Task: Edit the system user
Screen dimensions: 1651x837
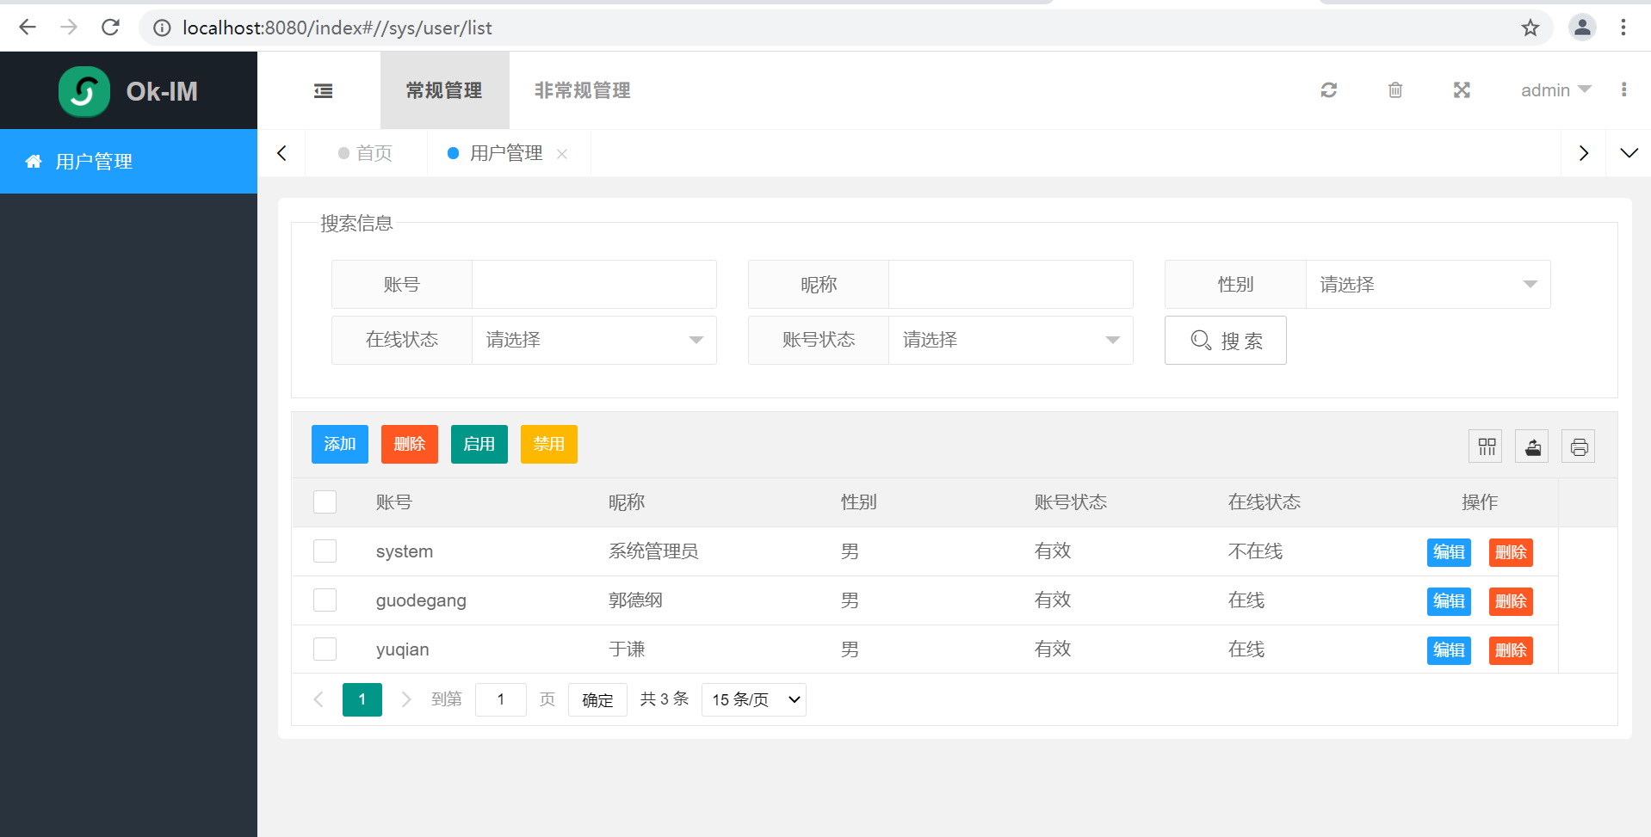Action: pyautogui.click(x=1449, y=552)
